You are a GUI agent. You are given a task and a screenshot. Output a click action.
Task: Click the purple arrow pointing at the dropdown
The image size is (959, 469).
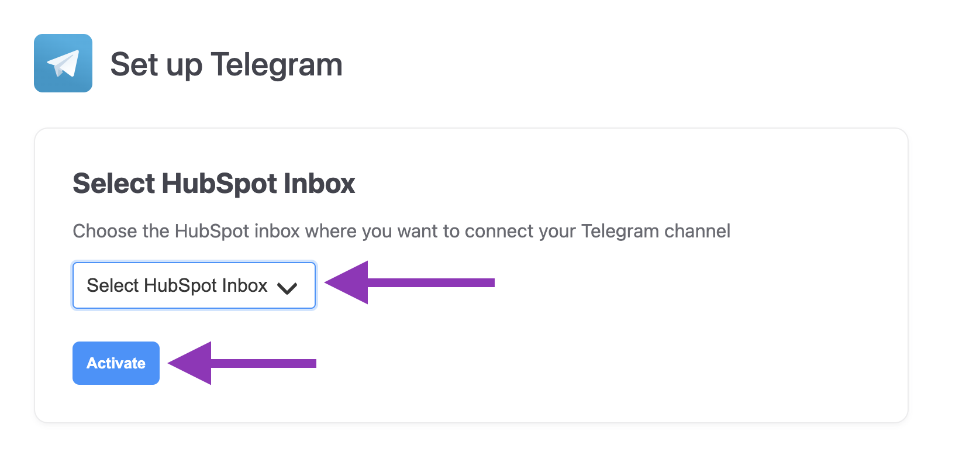(409, 283)
